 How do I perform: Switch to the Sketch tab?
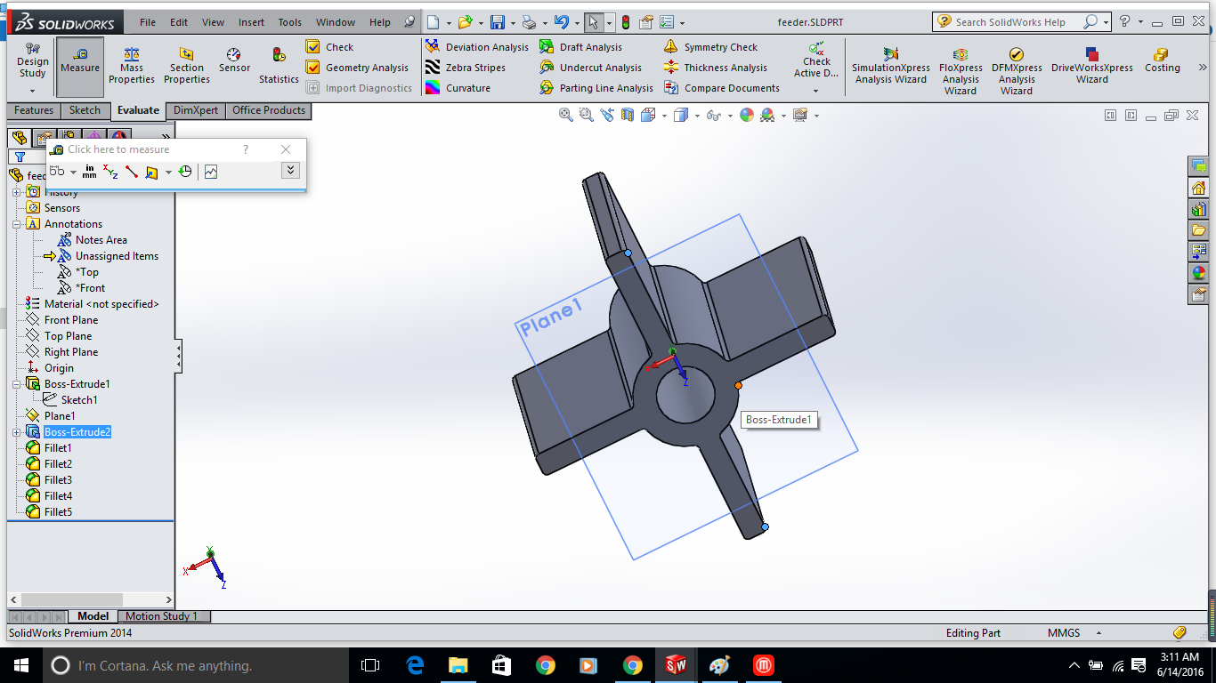click(x=85, y=110)
